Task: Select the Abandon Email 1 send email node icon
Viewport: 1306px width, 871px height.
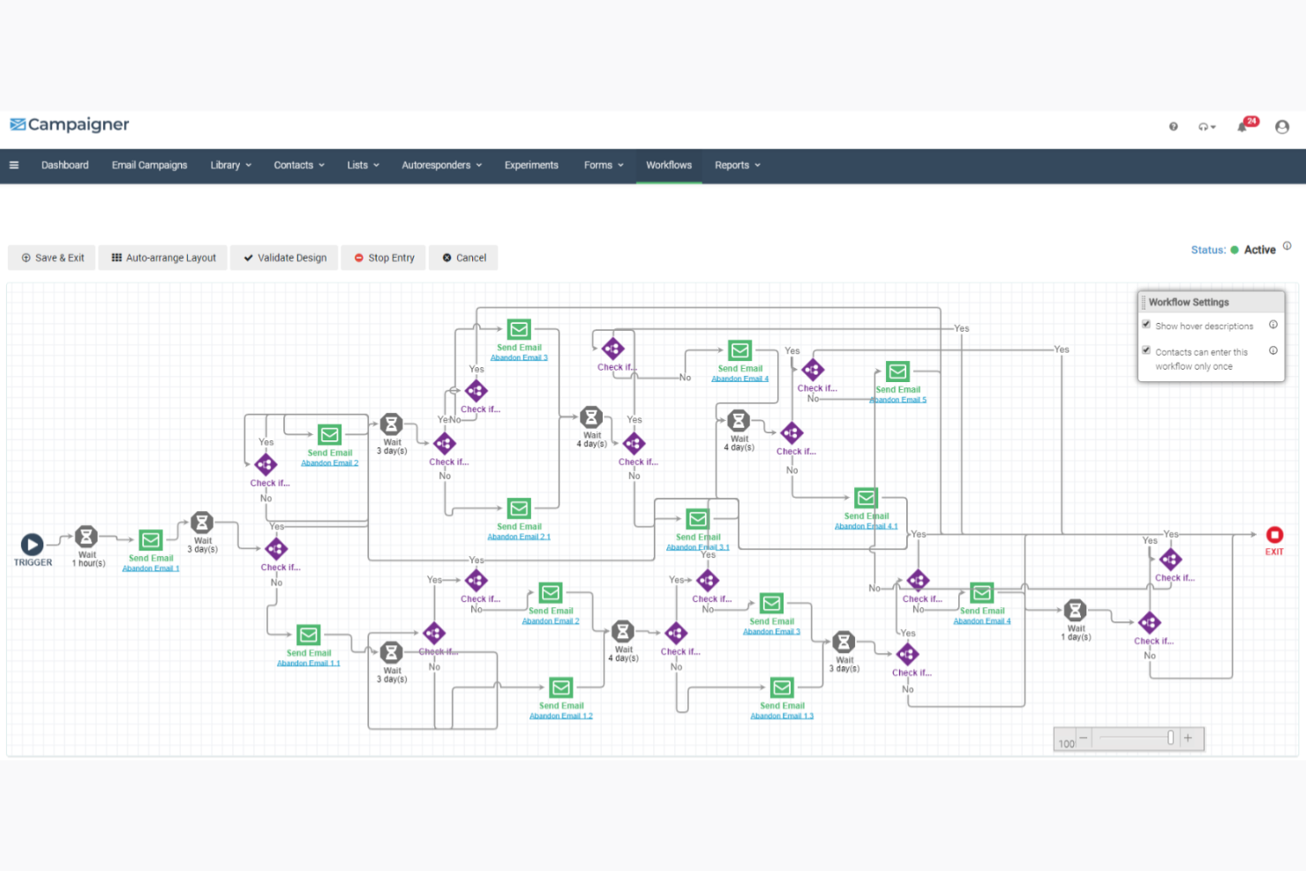Action: pos(151,540)
